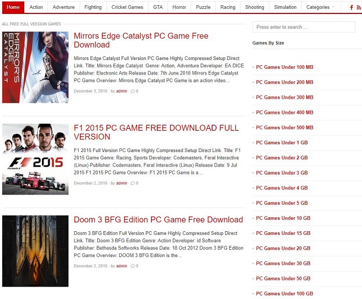Click the RSS feed icon
Viewport: 362px width, 299px height.
tap(358, 7)
